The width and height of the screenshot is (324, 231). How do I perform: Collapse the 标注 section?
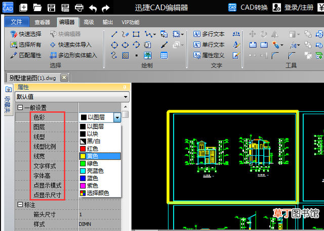coord(20,204)
